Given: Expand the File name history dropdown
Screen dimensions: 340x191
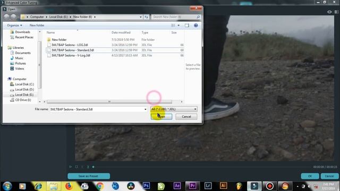Looking at the screenshot, I should click(x=145, y=109).
